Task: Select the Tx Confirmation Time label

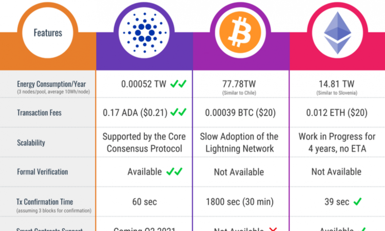Action: [45, 202]
